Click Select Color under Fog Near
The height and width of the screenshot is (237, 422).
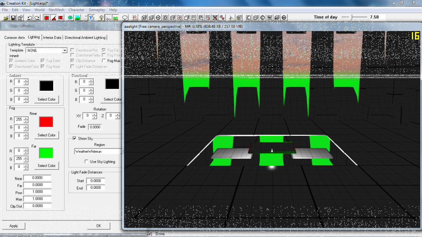coord(46,135)
